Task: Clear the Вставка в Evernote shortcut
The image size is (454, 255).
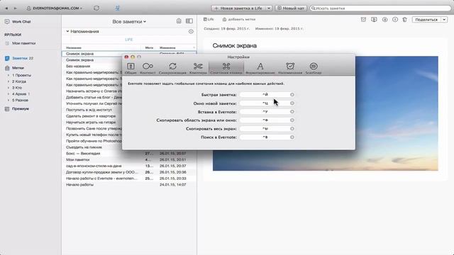Action: [x=292, y=112]
